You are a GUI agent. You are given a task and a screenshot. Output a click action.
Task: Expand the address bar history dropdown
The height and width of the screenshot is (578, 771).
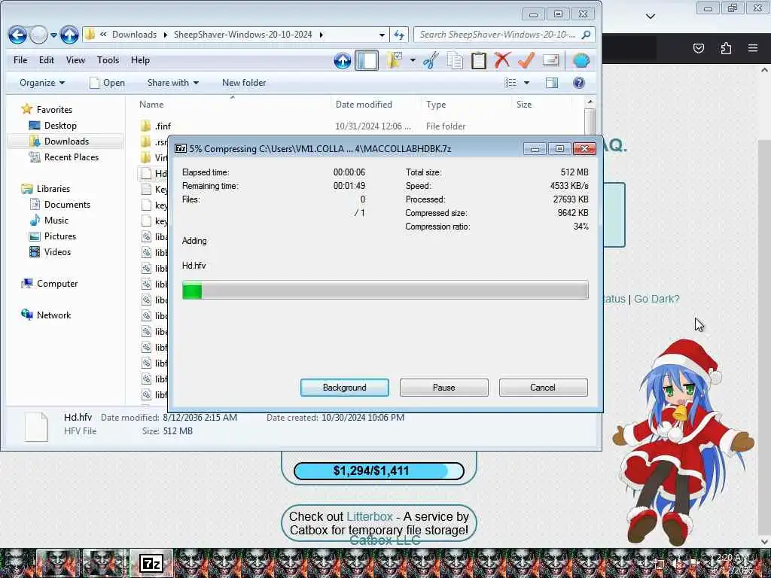[x=382, y=35]
